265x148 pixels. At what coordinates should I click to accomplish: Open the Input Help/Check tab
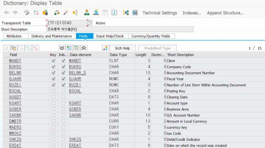click(111, 36)
